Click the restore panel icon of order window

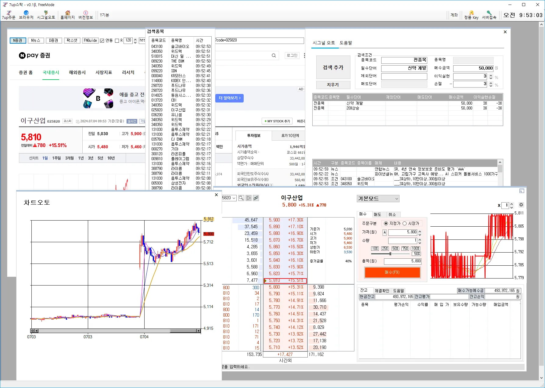click(522, 191)
